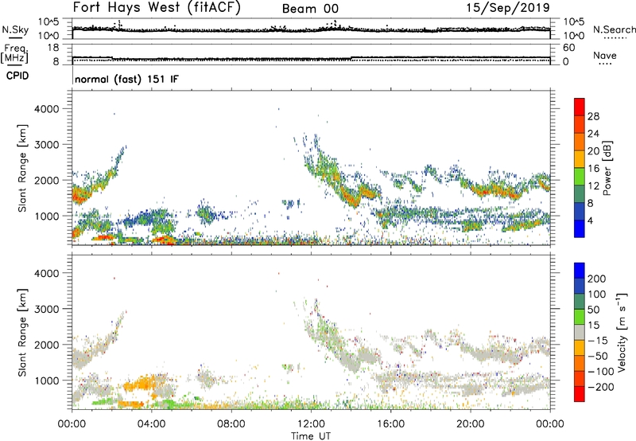Click the Velocity colorbar value '-200'
Viewport: 636px width, 441px height.
[601, 387]
